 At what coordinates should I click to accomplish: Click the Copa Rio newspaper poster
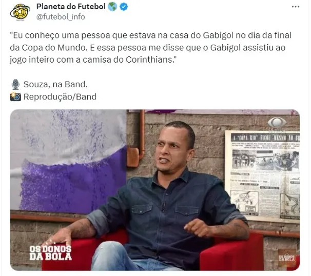click(x=262, y=176)
